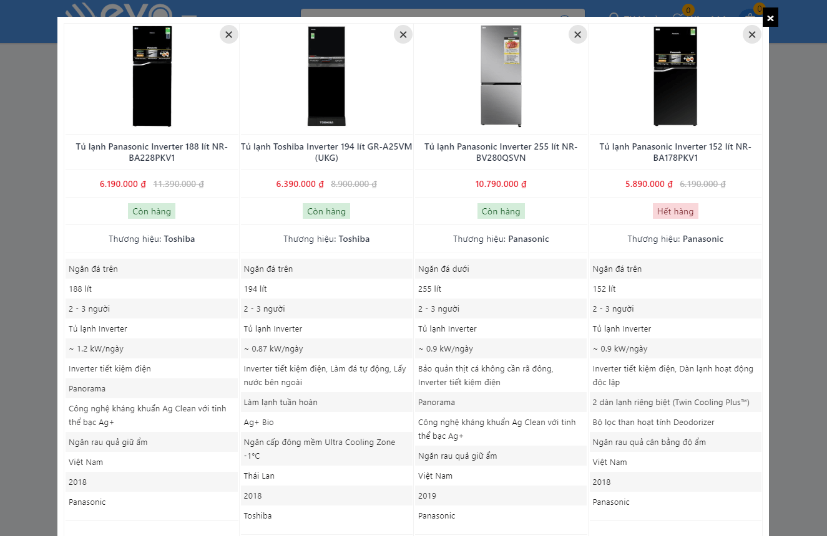Open the Panasonic 152 lít fridge image
This screenshot has height=536, width=827.
(675, 76)
